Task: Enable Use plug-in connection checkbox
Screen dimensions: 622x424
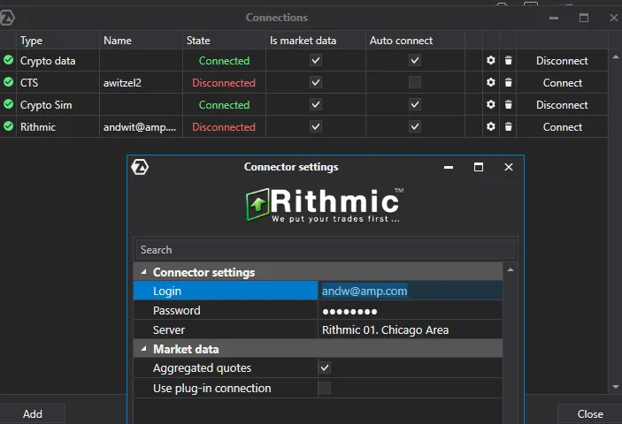Action: (325, 389)
